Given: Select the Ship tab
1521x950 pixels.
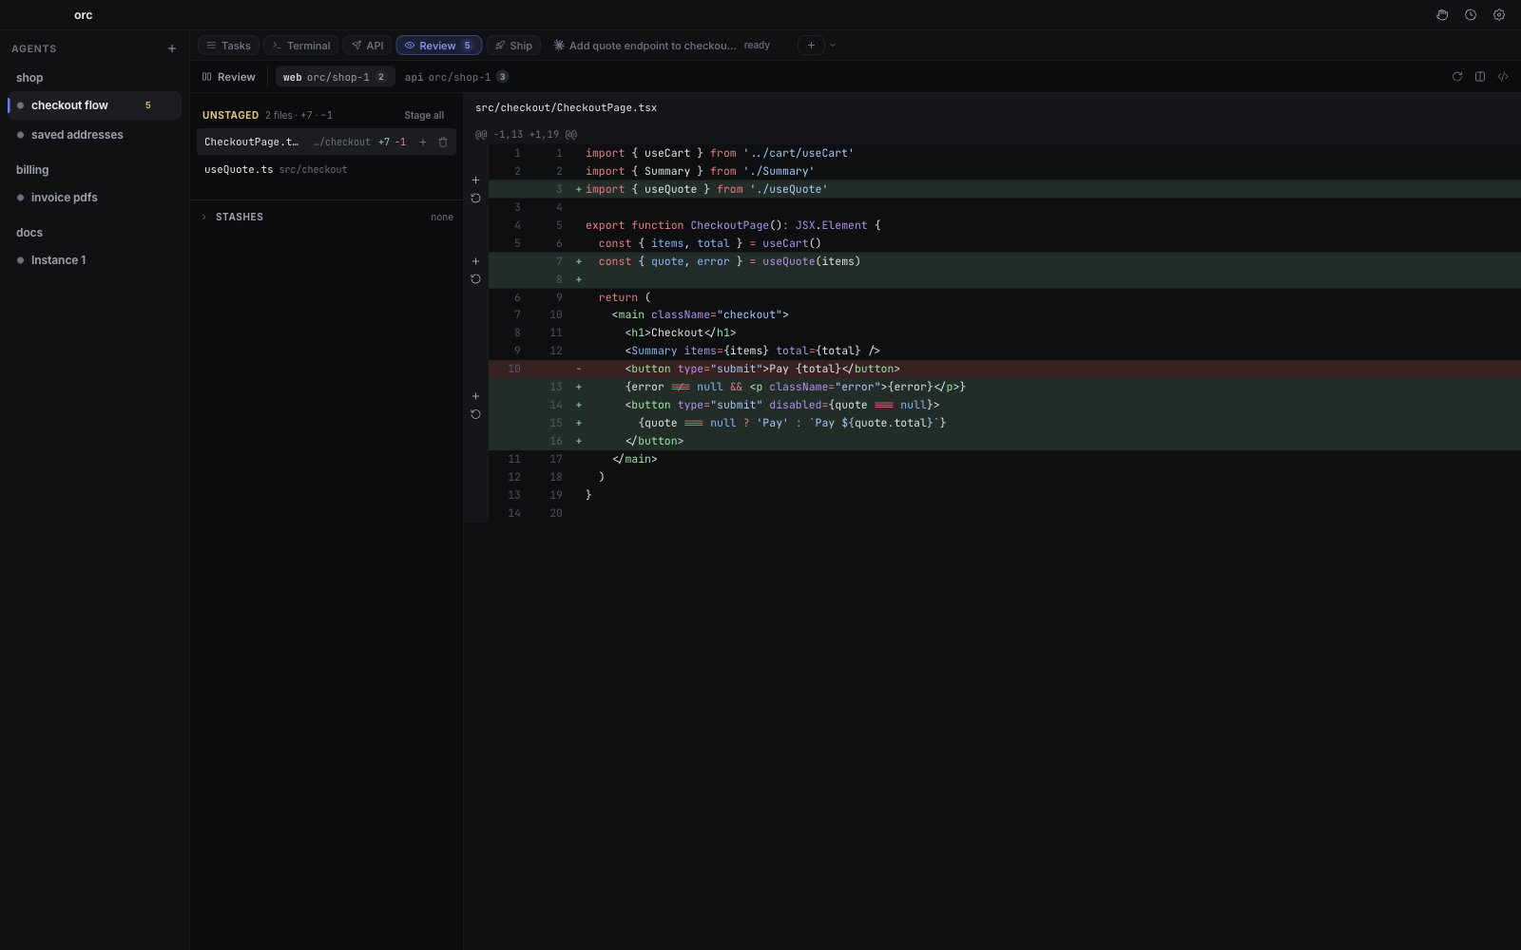Looking at the screenshot, I should 514,46.
